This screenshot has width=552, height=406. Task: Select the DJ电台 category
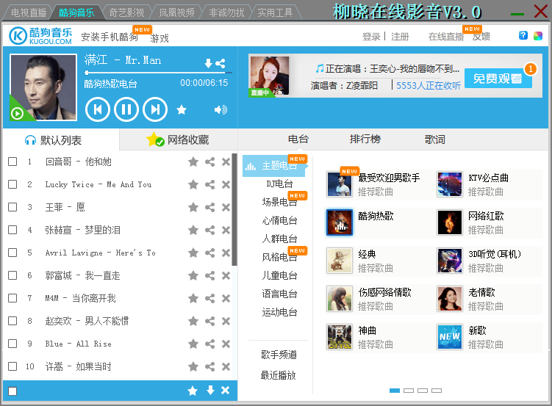point(279,184)
